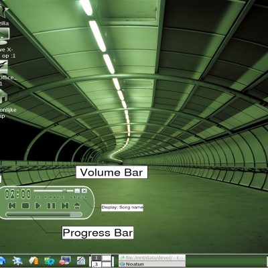Open the gear control center panel icon
268x268 pixels.
(50, 261)
